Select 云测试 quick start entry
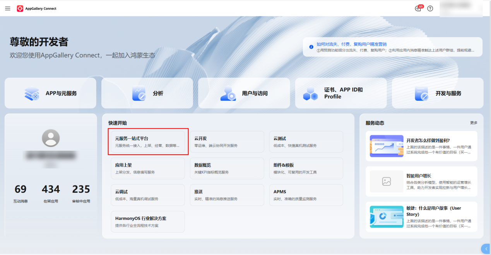This screenshot has height=255, width=491. [x=306, y=142]
